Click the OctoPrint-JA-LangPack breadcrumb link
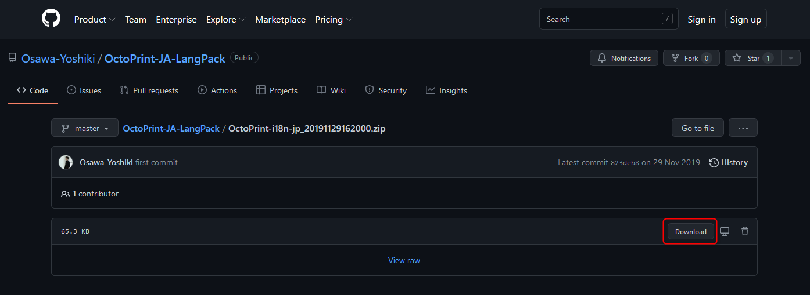This screenshot has height=295, width=810. pyautogui.click(x=171, y=128)
